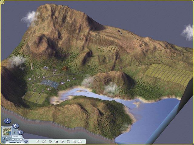Set simulation to normal play speed
Viewport: 194px width, 145px height.
point(15,140)
